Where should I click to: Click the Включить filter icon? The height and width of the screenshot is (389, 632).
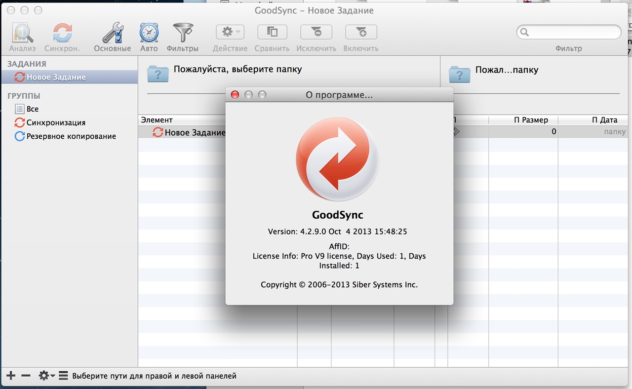(361, 32)
